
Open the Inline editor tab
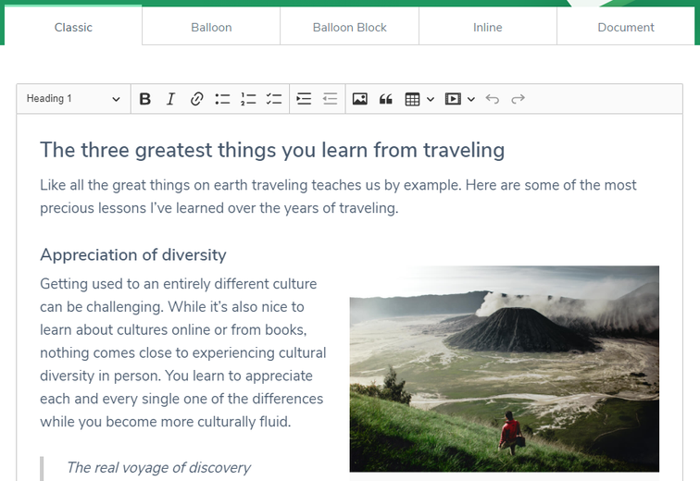click(487, 27)
